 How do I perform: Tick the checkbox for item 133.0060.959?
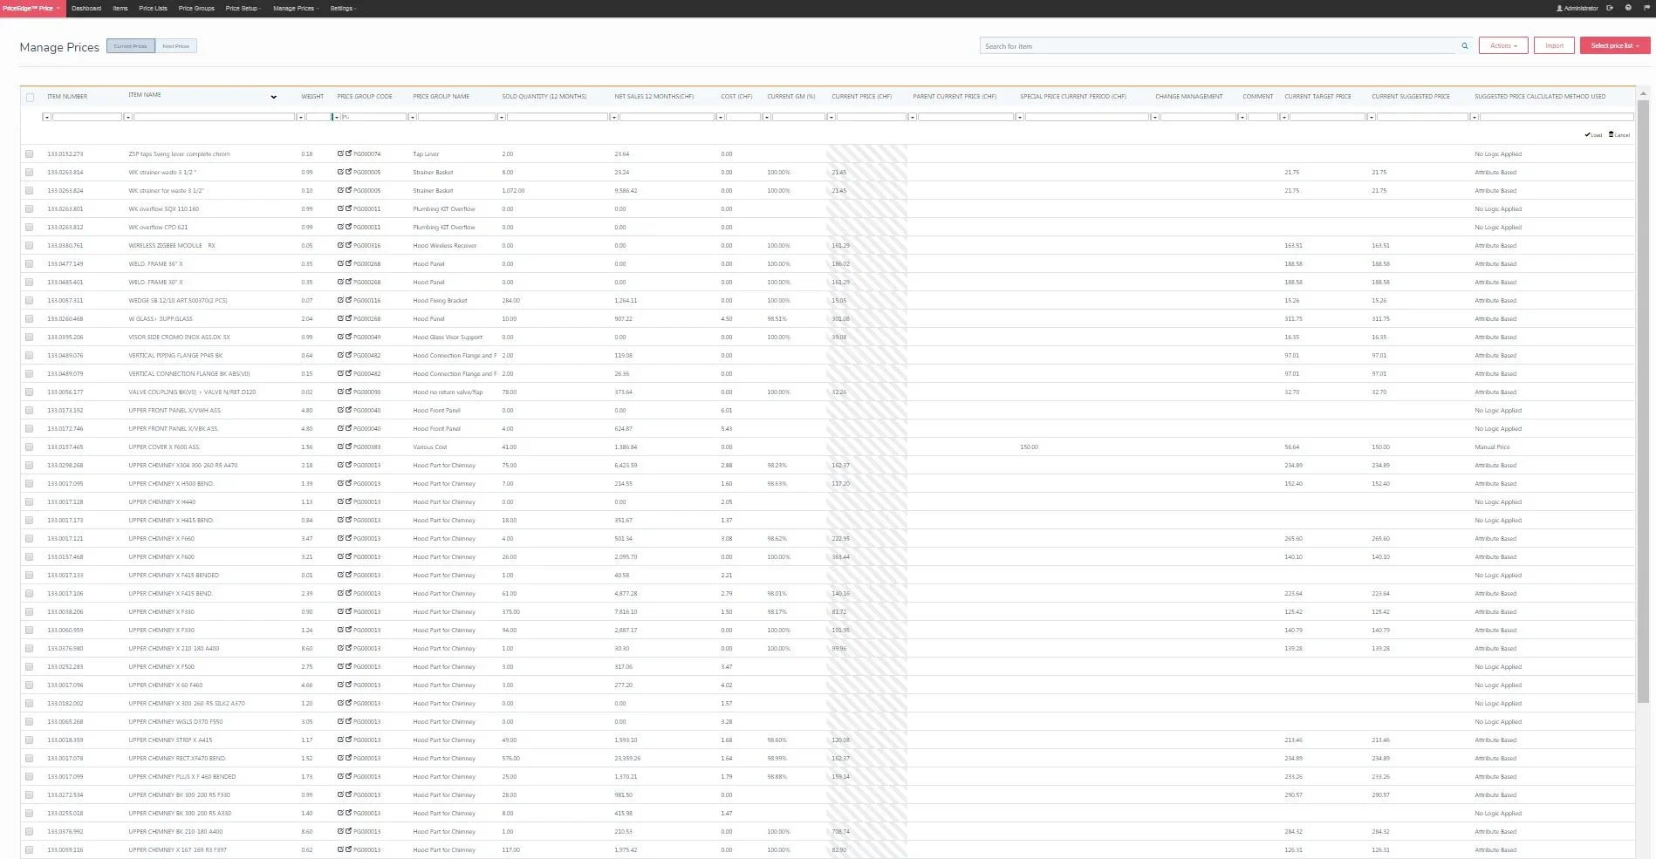[x=29, y=631]
